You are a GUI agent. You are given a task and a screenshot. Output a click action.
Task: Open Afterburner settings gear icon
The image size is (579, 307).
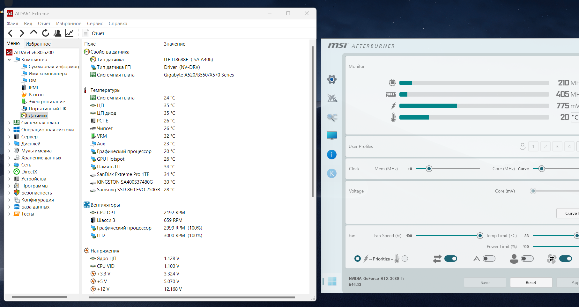click(x=332, y=79)
